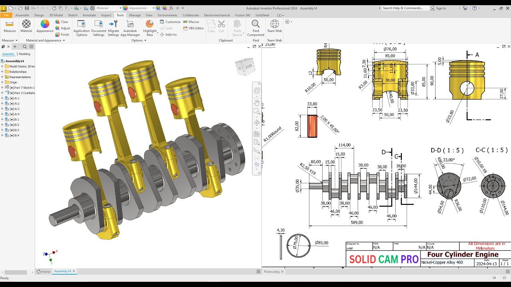The height and width of the screenshot is (287, 511).
Task: Search the model browser with magnifier icon
Action: 25,47
